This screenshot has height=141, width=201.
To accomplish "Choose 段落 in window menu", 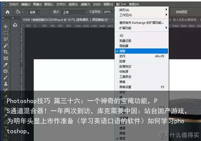I will point(141,61).
